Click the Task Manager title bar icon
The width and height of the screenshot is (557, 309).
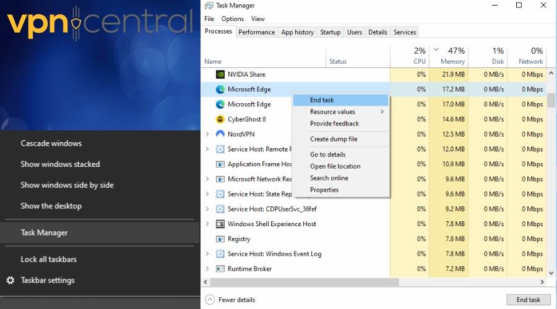click(209, 6)
